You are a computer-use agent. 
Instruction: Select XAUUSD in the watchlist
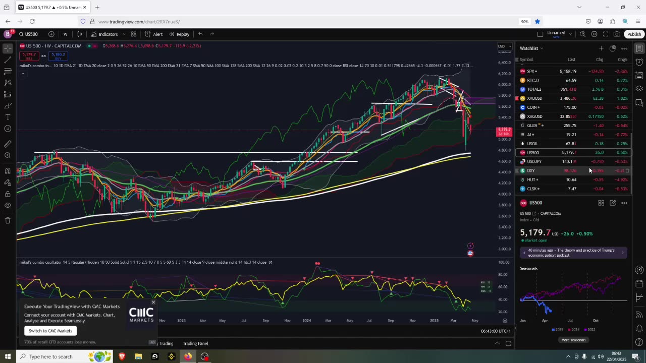point(573,98)
